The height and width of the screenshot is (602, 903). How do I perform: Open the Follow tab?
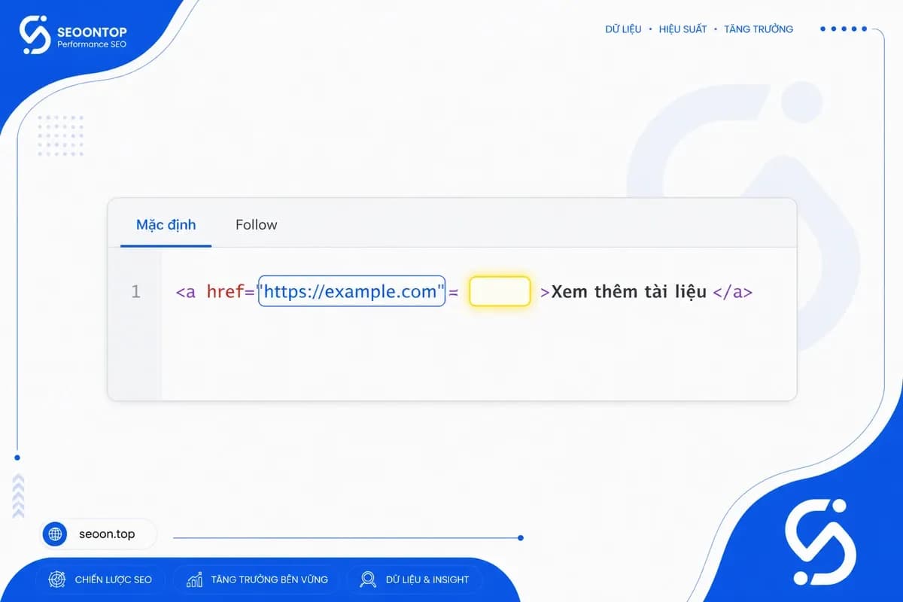point(256,224)
